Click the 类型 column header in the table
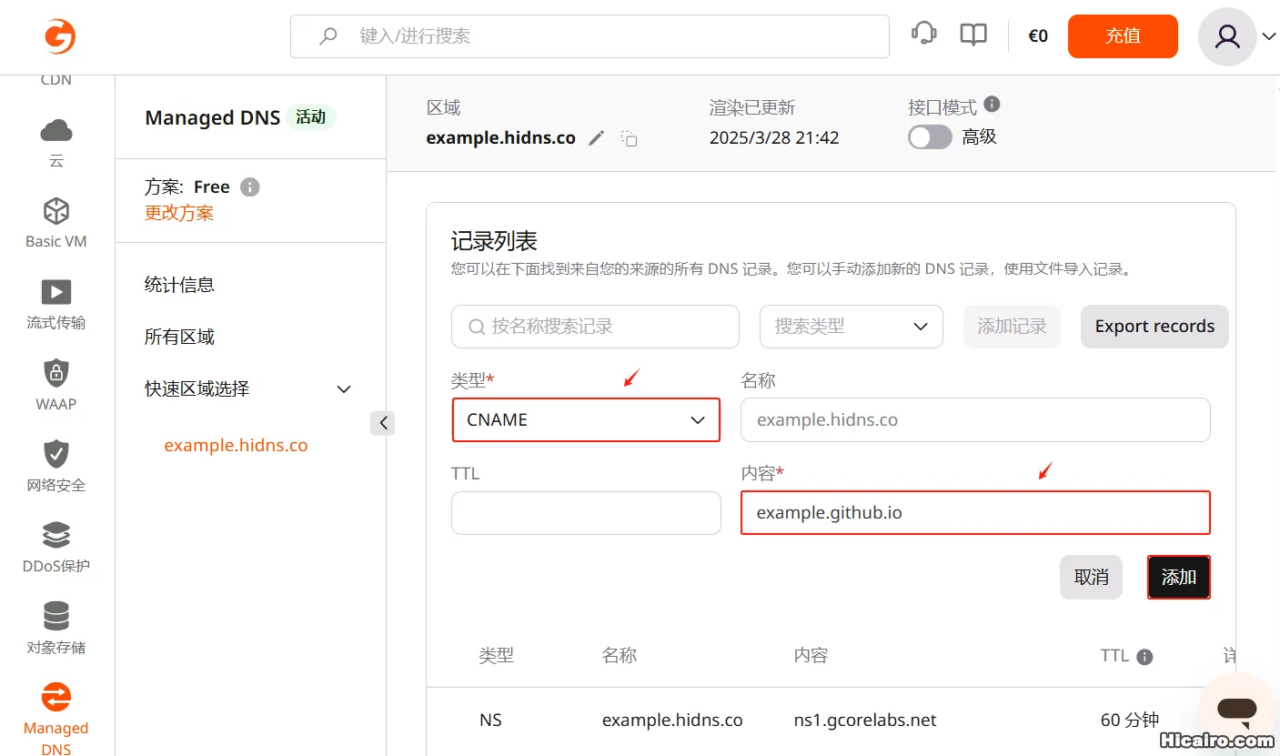 497,655
